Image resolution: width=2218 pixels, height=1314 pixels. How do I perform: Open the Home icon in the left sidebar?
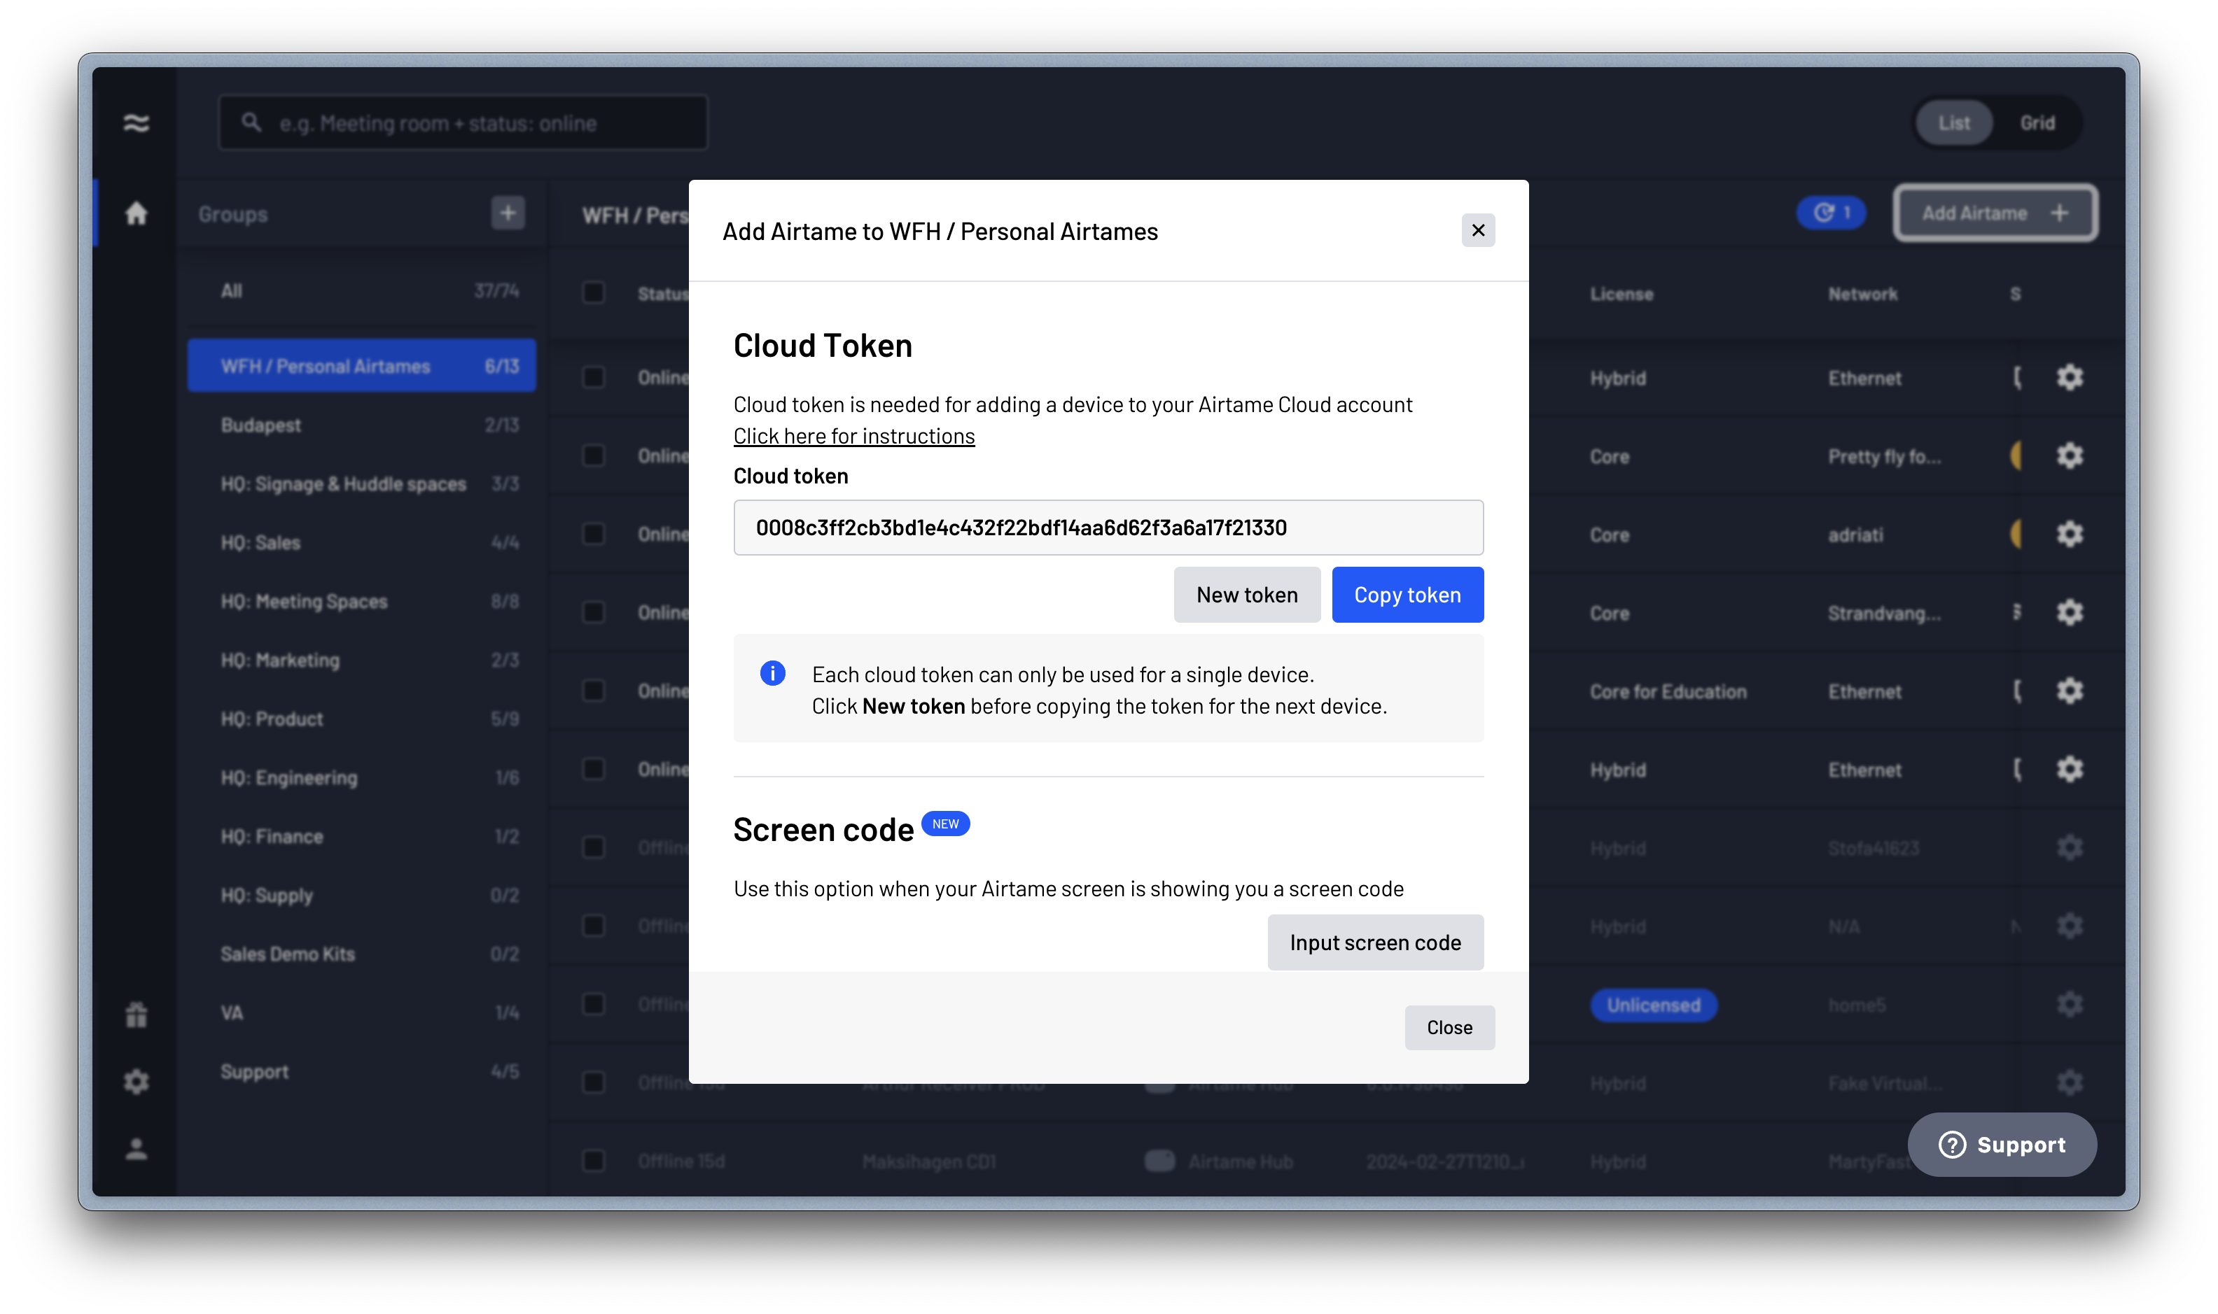[x=136, y=213]
